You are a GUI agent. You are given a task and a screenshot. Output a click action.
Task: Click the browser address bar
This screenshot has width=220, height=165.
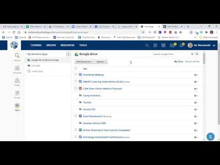pyautogui.click(x=82, y=32)
